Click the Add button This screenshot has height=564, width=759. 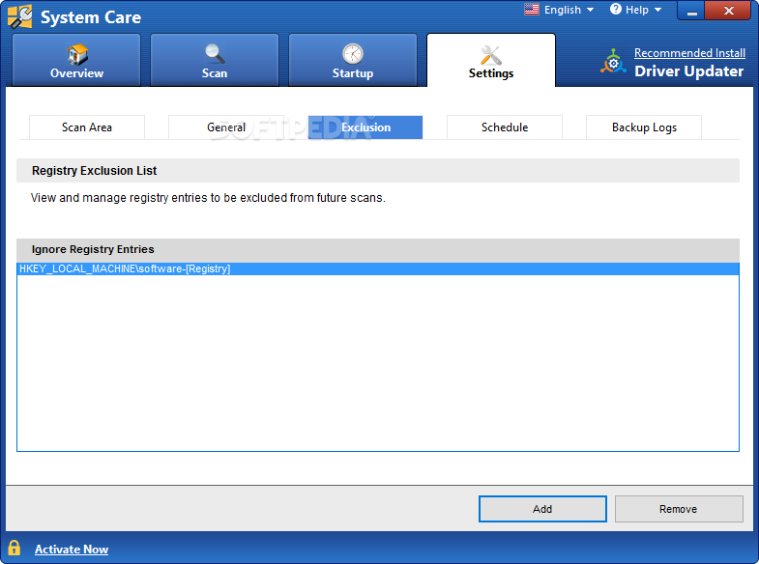click(x=542, y=509)
